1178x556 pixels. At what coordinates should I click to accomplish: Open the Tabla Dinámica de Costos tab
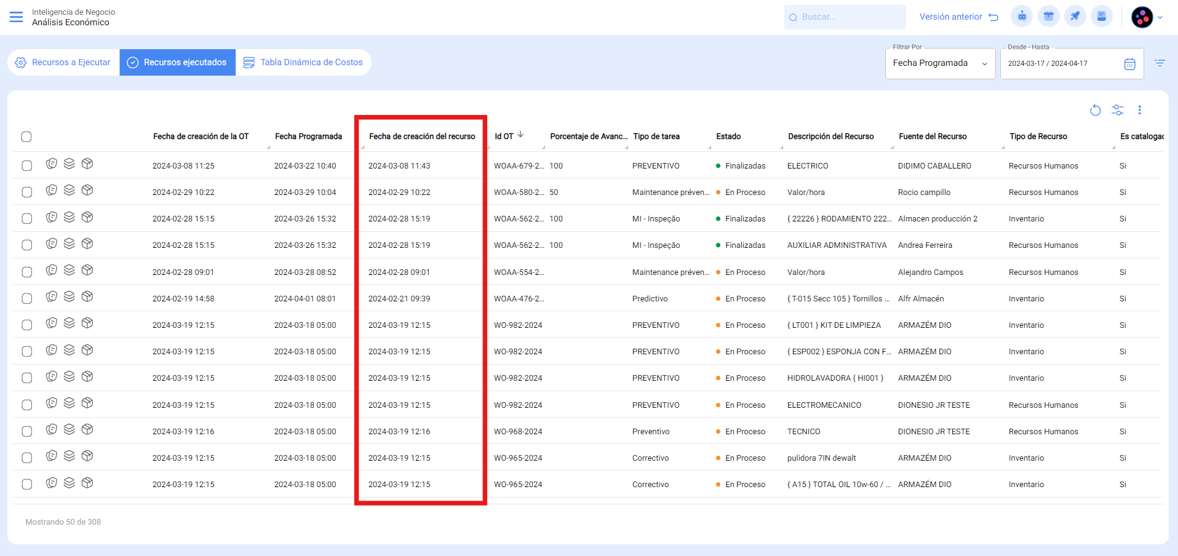click(303, 63)
